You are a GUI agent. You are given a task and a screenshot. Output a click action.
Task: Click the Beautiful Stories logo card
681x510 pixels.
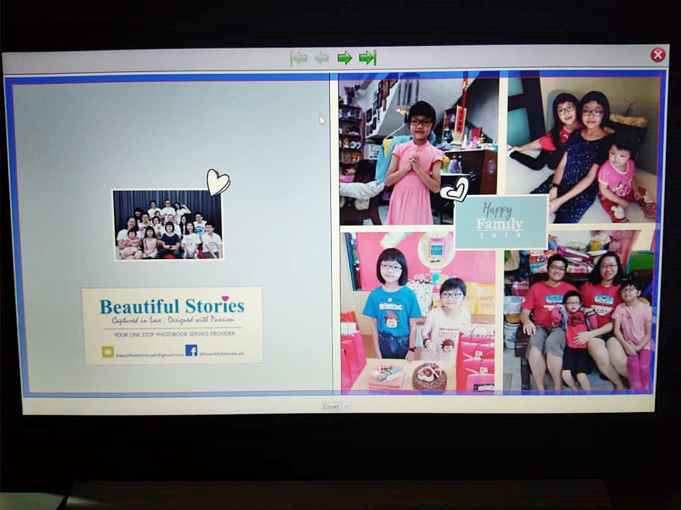172,325
